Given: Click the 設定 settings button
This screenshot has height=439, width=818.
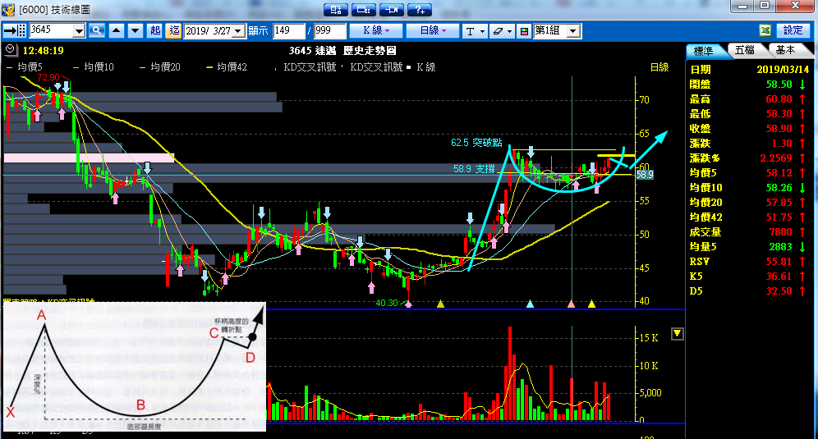Looking at the screenshot, I should (793, 30).
